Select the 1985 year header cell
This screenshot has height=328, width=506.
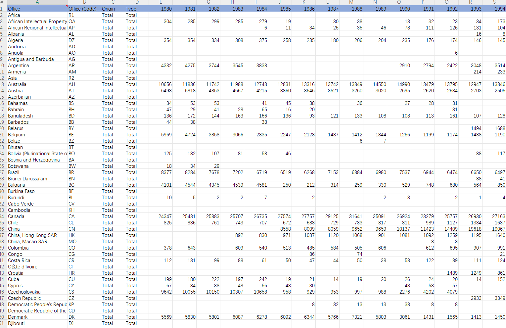280,9
